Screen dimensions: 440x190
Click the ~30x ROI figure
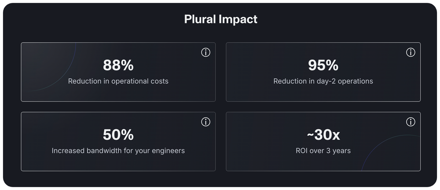pyautogui.click(x=323, y=135)
